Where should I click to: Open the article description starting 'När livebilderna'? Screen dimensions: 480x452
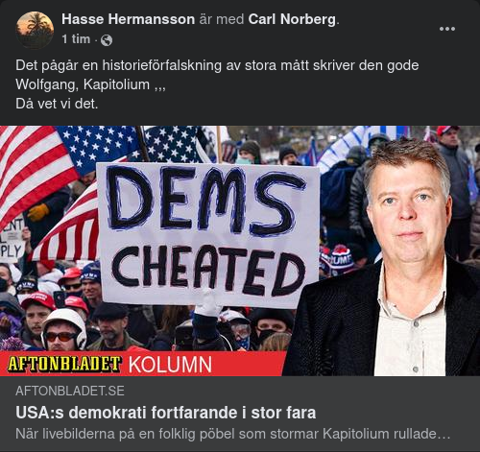point(232,434)
